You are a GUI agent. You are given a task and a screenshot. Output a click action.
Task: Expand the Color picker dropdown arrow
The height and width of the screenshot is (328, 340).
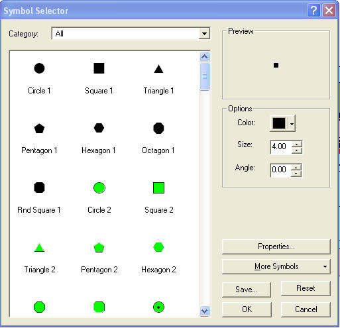click(292, 124)
